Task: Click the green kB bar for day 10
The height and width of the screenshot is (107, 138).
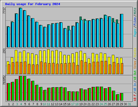Action: (x=45, y=95)
